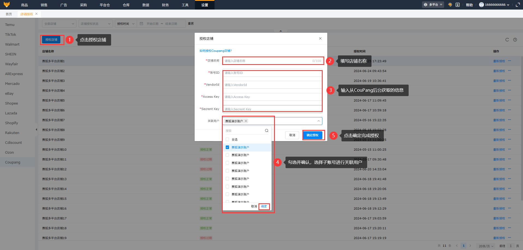This screenshot has height=250, width=523.
Task: Click the 开始日期 date field
Action: [x=153, y=24]
